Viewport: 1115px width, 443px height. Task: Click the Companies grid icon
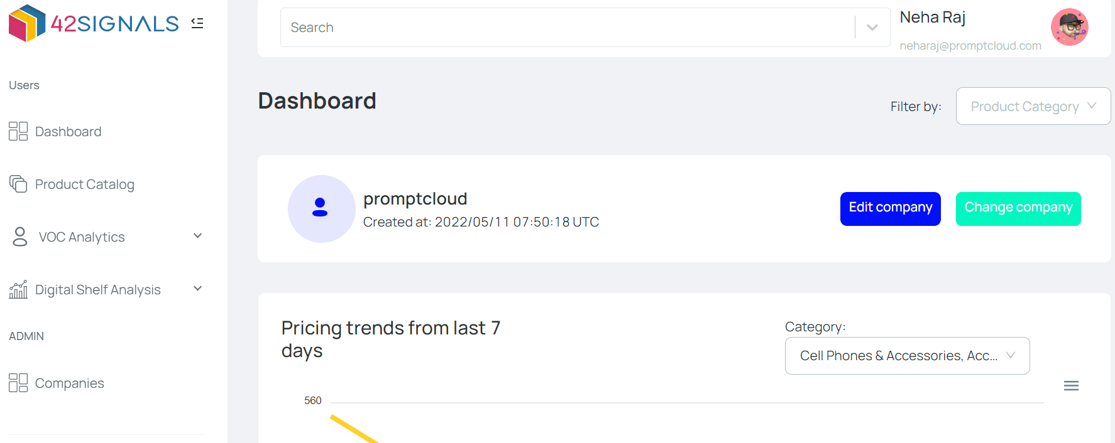click(x=18, y=383)
